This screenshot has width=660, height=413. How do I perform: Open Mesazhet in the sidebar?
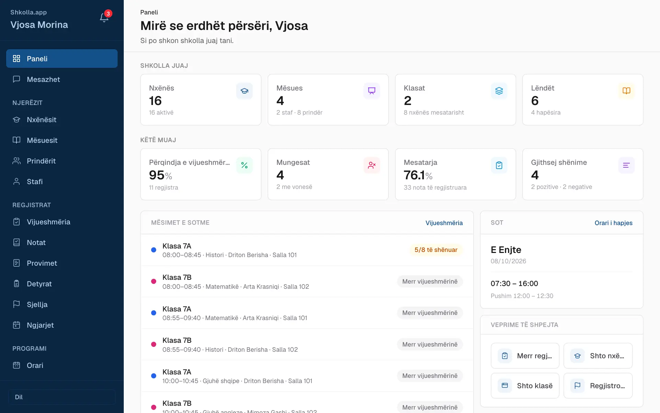pyautogui.click(x=62, y=79)
